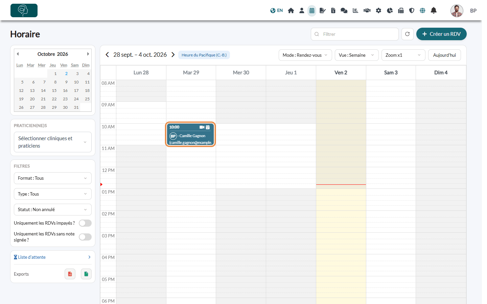The width and height of the screenshot is (487, 304).
Task: Click the app logo in the header
Action: pos(24,10)
